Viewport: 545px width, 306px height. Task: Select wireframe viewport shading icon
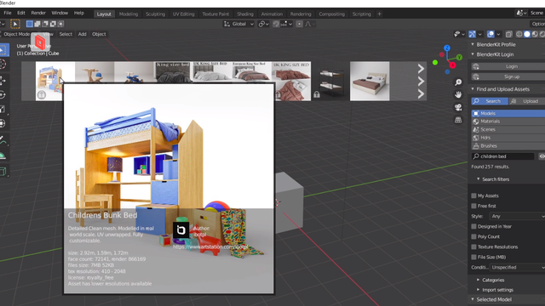519,34
